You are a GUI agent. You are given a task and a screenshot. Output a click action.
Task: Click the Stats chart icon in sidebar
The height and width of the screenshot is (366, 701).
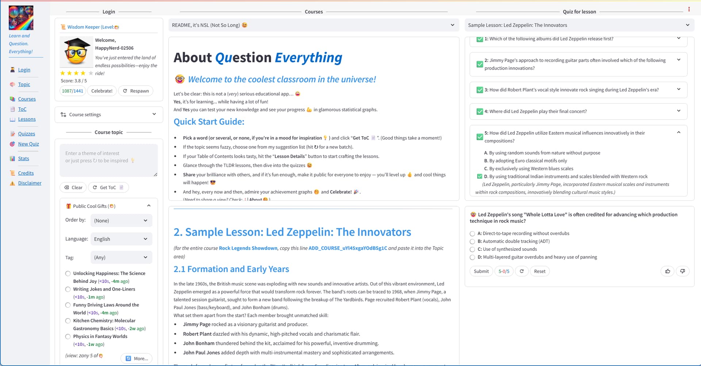12,159
